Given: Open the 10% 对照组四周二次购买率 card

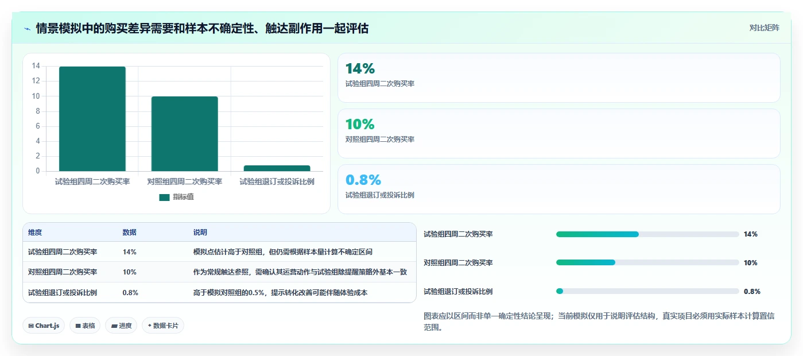Looking at the screenshot, I should pos(558,133).
